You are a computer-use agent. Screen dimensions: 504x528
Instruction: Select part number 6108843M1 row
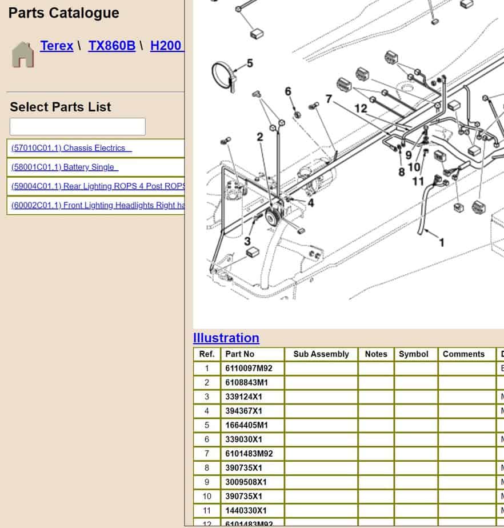tap(246, 383)
